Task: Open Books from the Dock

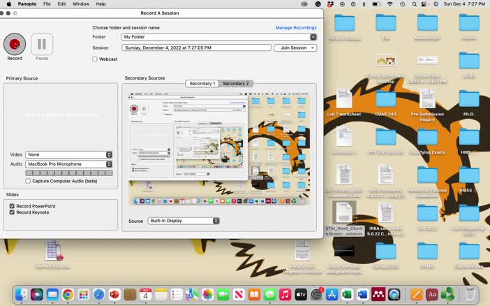Action: [254, 294]
